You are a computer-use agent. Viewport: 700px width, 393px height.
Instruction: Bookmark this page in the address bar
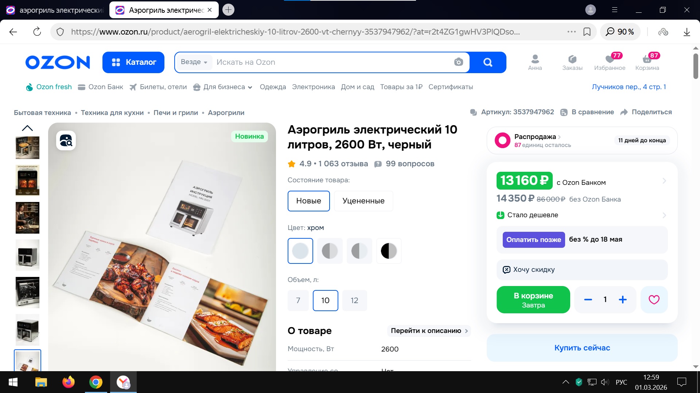pyautogui.click(x=587, y=32)
